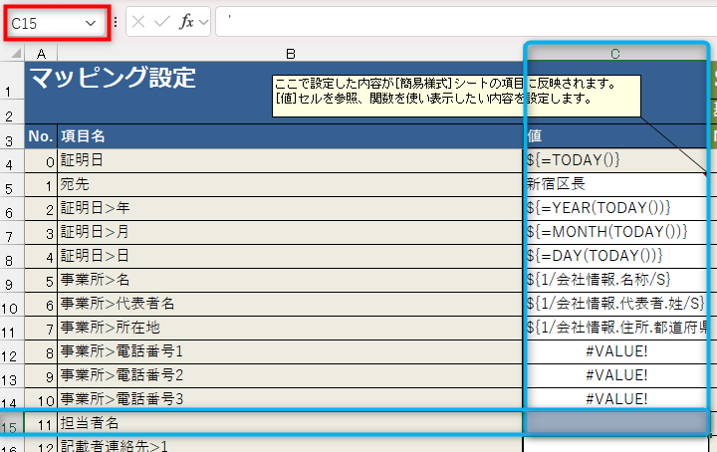This screenshot has width=717, height=452.
Task: Select the ${=YEAR(TODAY())} cell
Action: tap(614, 208)
